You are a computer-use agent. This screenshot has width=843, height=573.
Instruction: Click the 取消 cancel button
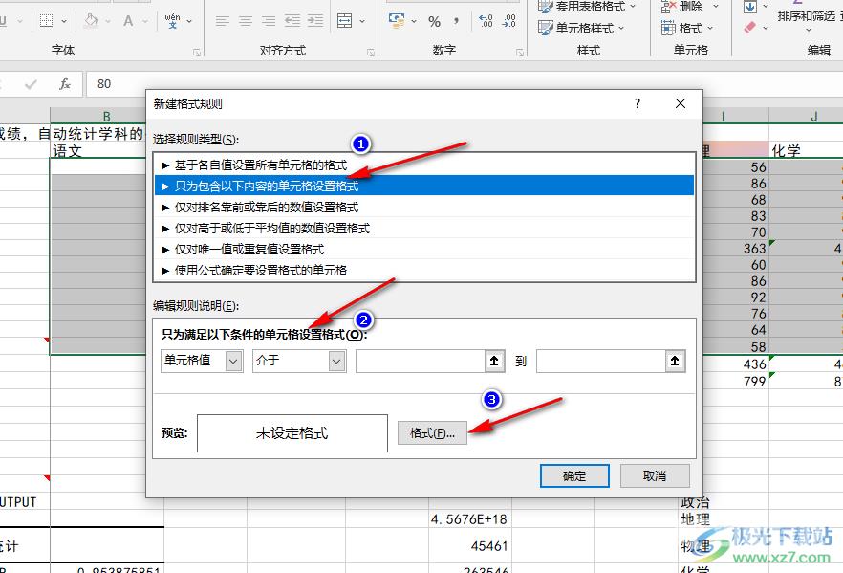click(655, 476)
